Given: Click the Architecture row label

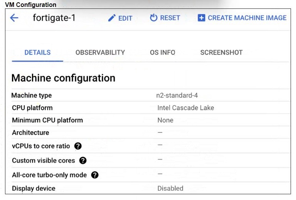Looking at the screenshot, I should (30, 133).
